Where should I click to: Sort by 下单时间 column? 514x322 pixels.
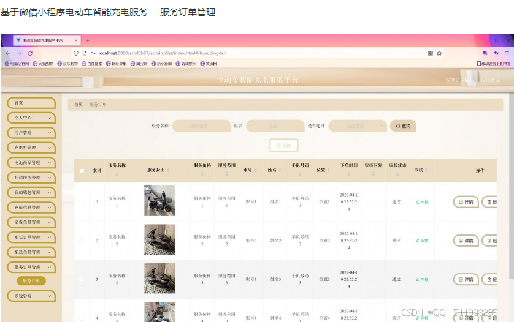[349, 174]
